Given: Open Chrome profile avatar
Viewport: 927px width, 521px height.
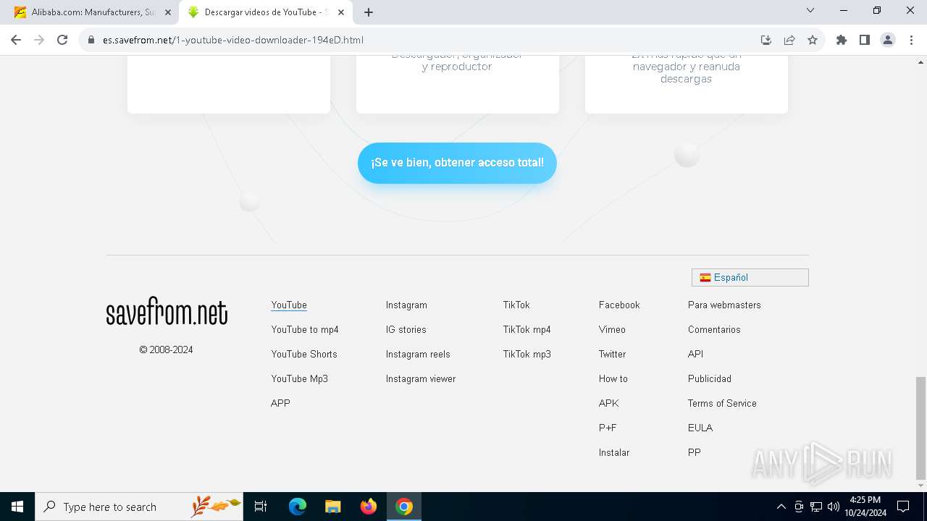Looking at the screenshot, I should tap(888, 40).
